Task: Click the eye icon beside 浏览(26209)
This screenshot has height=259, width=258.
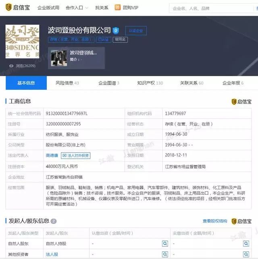Action: [x=11, y=66]
